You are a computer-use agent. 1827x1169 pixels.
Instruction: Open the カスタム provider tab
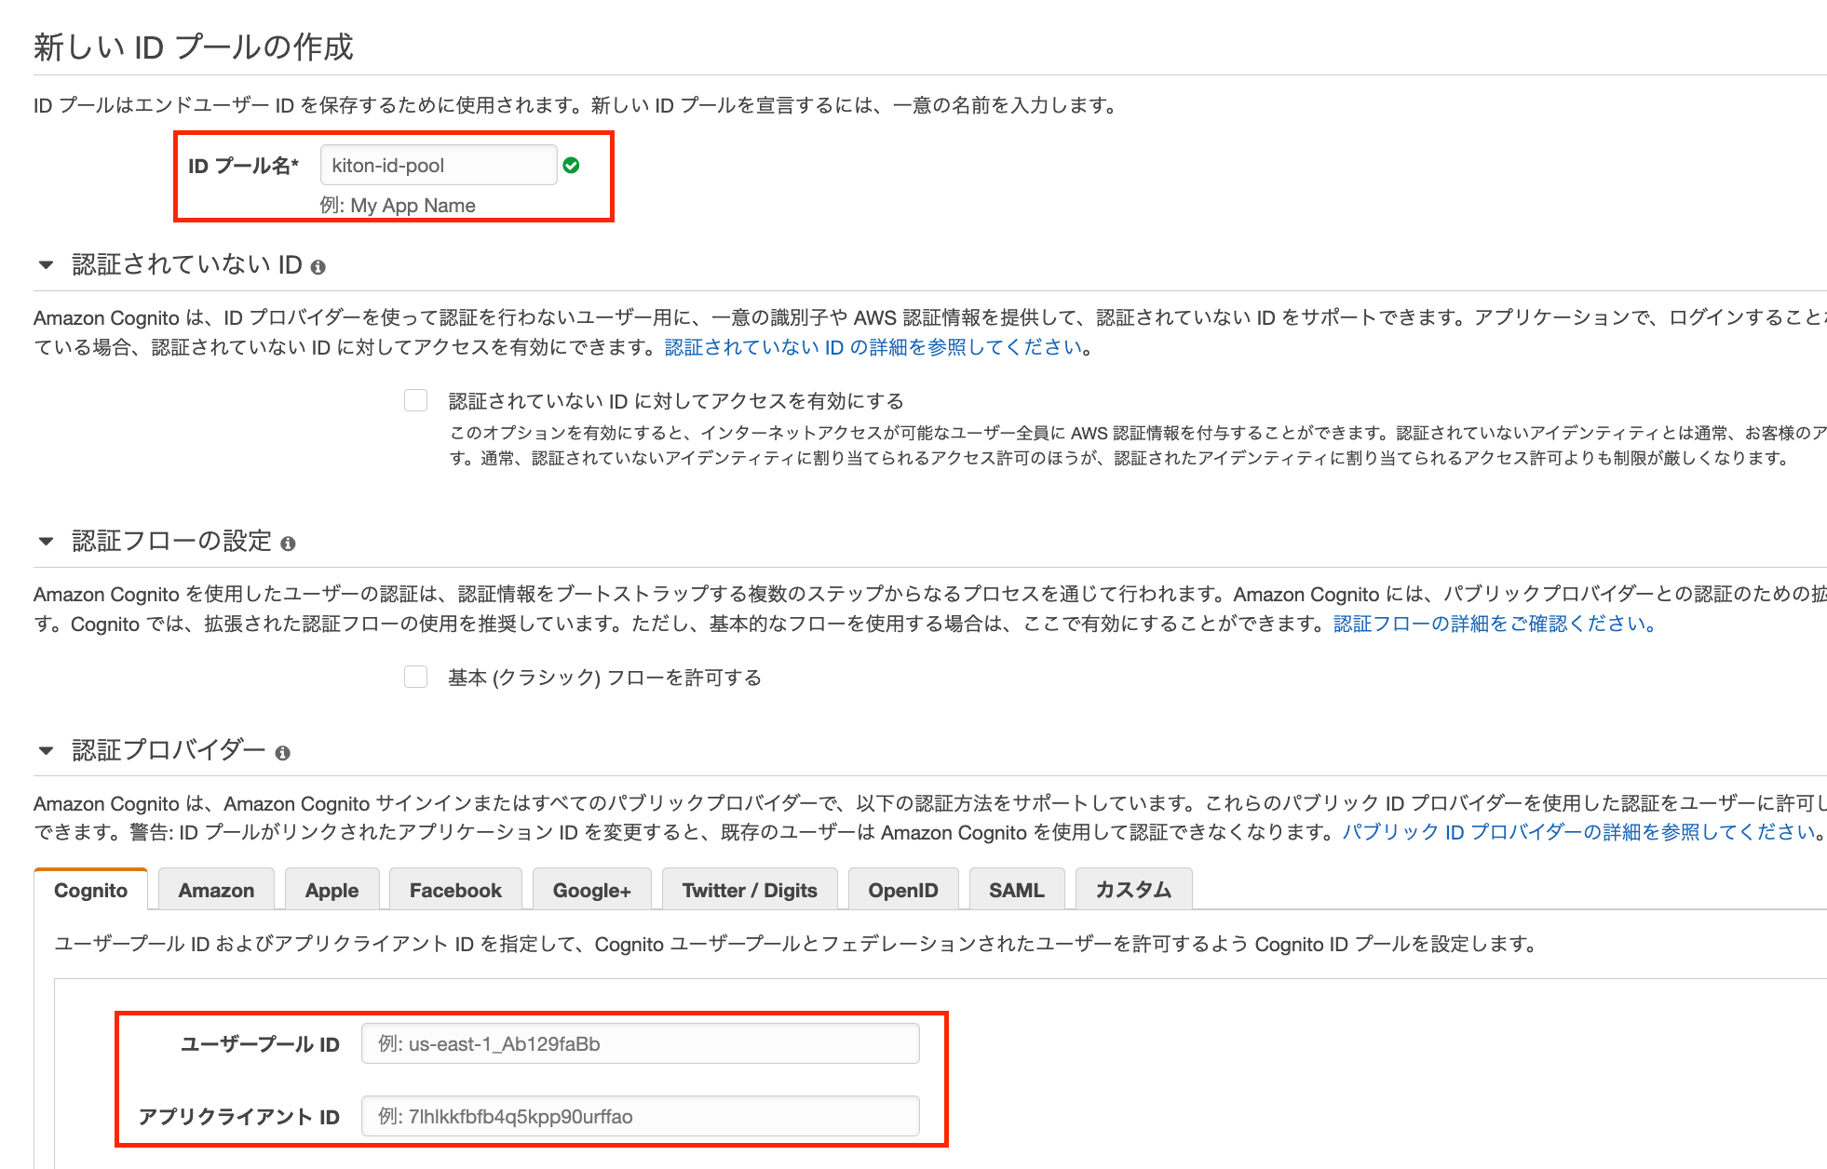[x=1133, y=890]
